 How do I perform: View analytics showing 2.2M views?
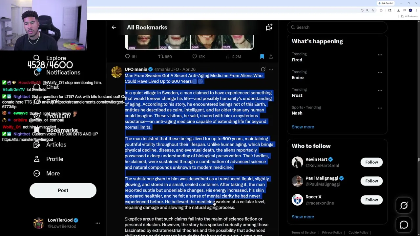click(233, 57)
